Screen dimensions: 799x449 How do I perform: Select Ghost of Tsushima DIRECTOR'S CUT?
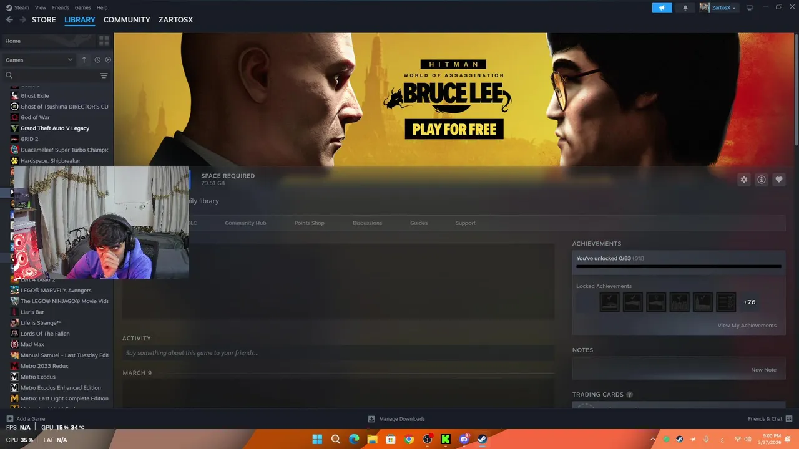64,107
